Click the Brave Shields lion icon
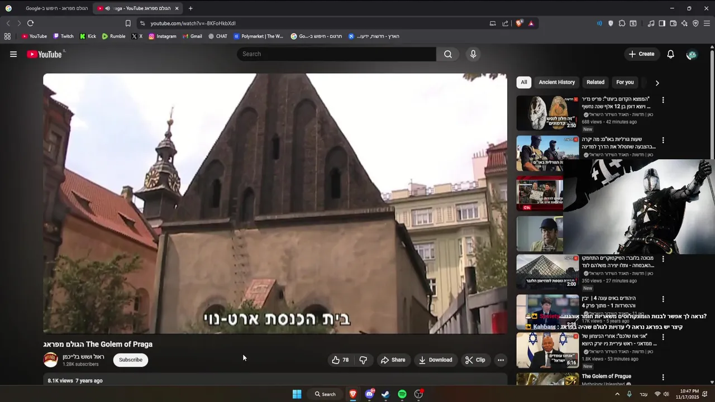This screenshot has height=402, width=715. (519, 23)
